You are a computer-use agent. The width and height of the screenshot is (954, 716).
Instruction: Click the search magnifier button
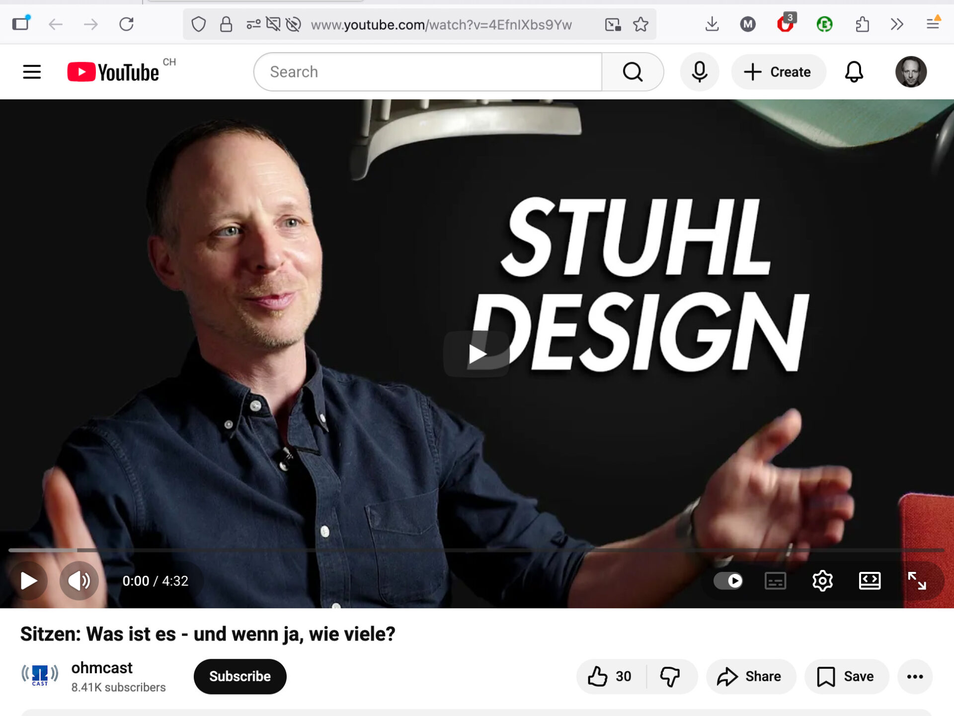coord(633,72)
